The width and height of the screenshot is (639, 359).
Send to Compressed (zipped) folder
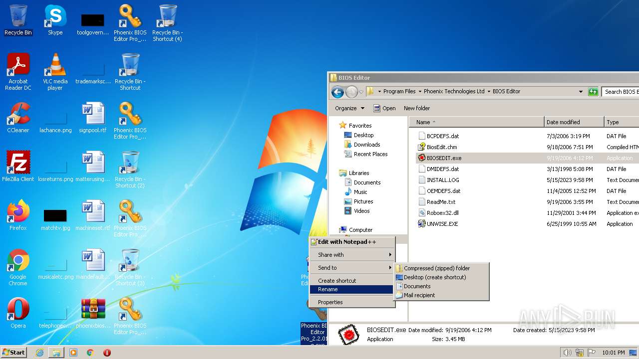coord(441,268)
